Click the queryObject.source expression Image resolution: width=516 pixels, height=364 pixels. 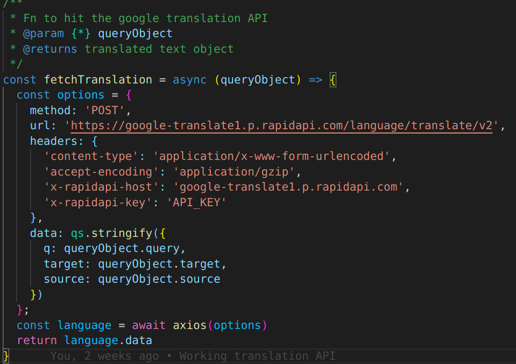coord(159,279)
